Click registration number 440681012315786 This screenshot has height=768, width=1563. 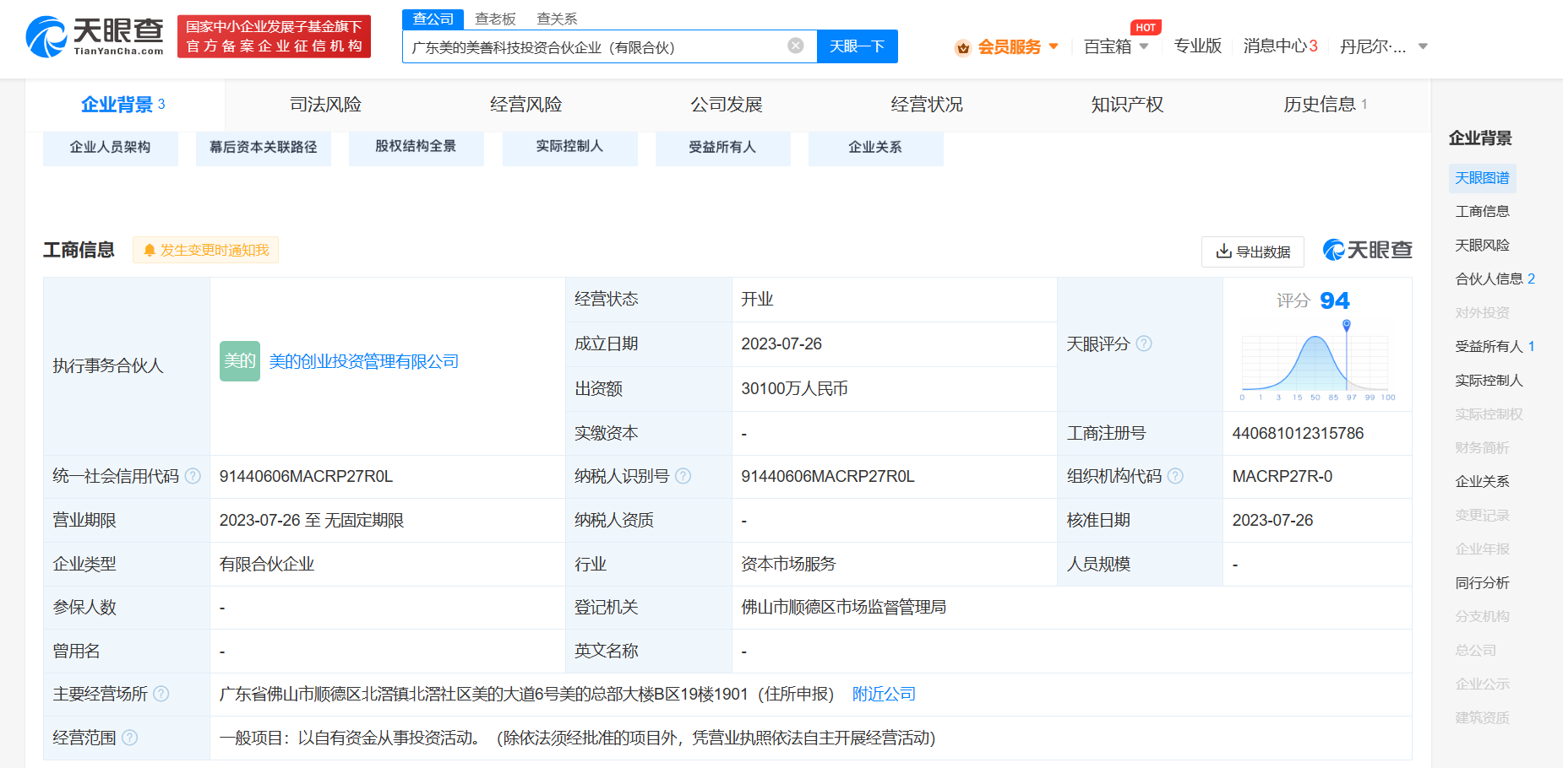coord(1298,433)
